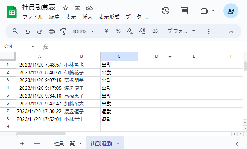The image size is (247, 149).
Task: Click the move to folder icon
Action: click(78, 8)
